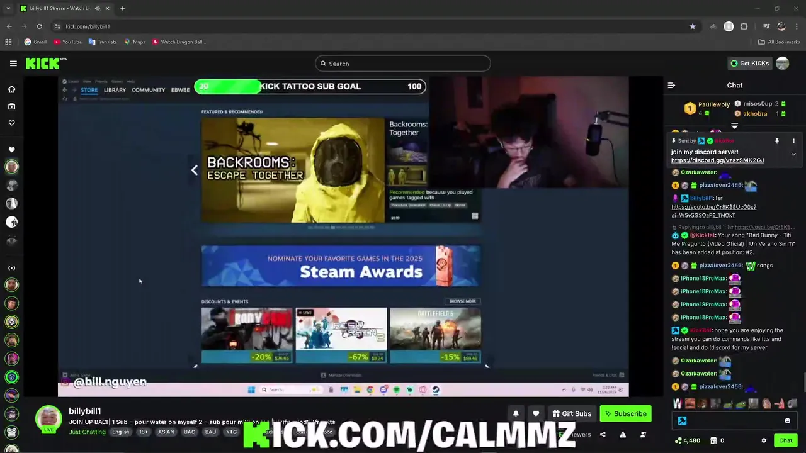Open pinned message three-dot options
Screen dimensions: 806x453
(793, 141)
